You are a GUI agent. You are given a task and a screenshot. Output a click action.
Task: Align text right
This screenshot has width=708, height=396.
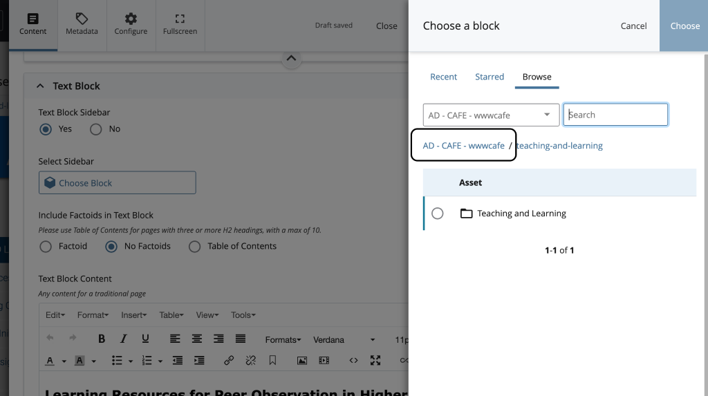218,339
